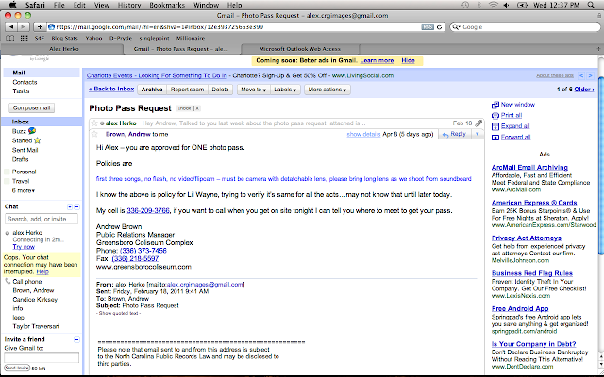Click the Buzz icon in sidebar
Viewport: 604px width, 377px height.
coord(32,131)
